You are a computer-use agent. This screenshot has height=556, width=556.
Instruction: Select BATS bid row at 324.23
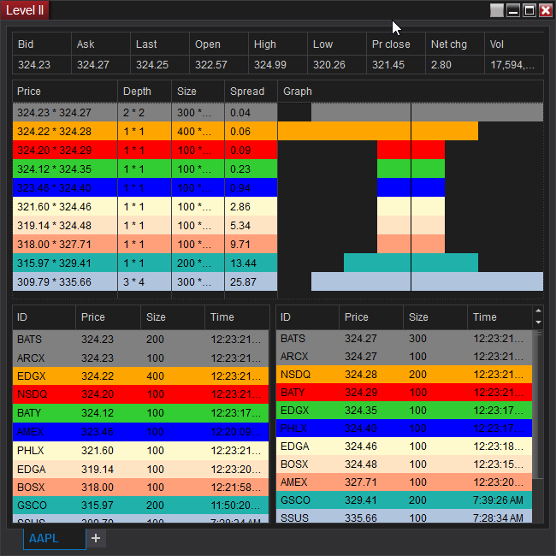(141, 340)
